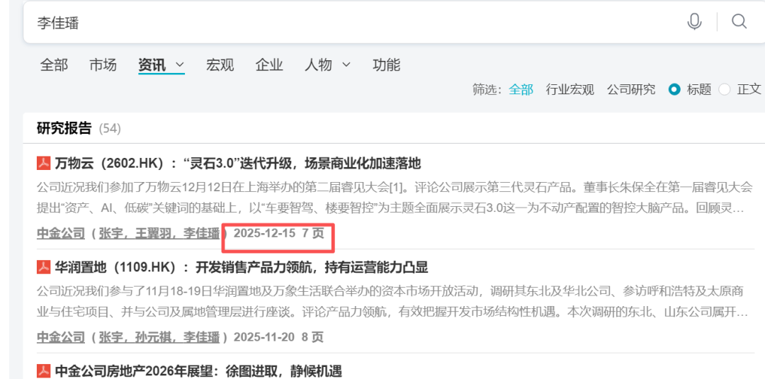The image size is (765, 379).
Task: Open PDF icon of 万物云 report
Action: [x=43, y=163]
